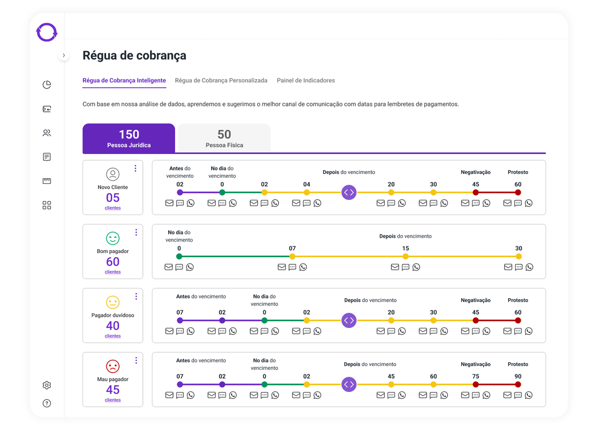Expand the Mau pagador timeline middle section
The image size is (598, 436).
tap(349, 385)
